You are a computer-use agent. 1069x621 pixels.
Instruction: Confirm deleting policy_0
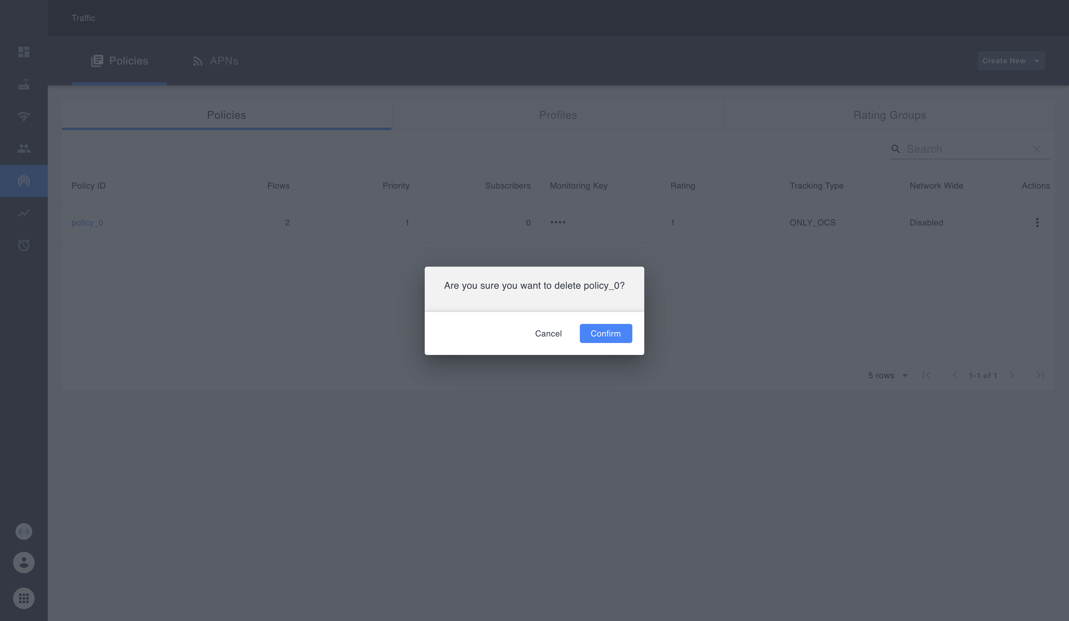click(x=605, y=333)
